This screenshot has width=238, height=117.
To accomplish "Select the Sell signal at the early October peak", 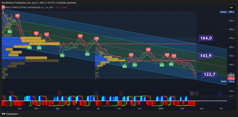I will pyautogui.click(x=96, y=39).
